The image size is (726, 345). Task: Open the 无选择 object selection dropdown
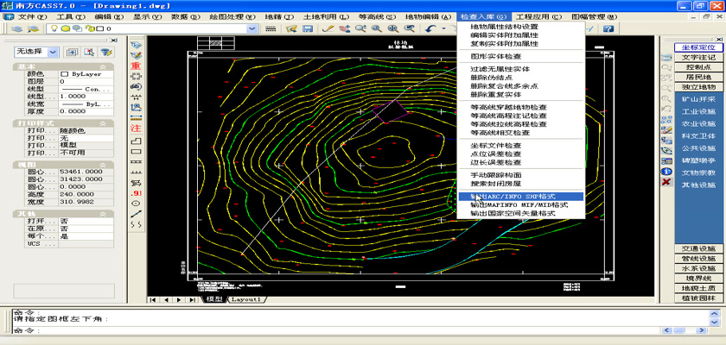pos(54,52)
